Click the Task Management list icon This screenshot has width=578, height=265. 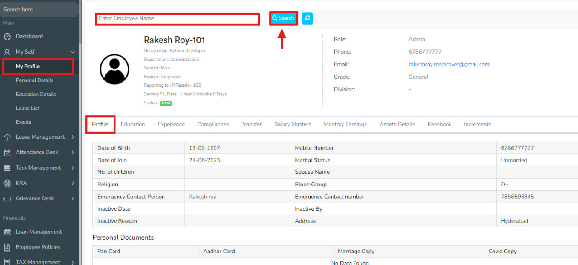[x=7, y=168]
